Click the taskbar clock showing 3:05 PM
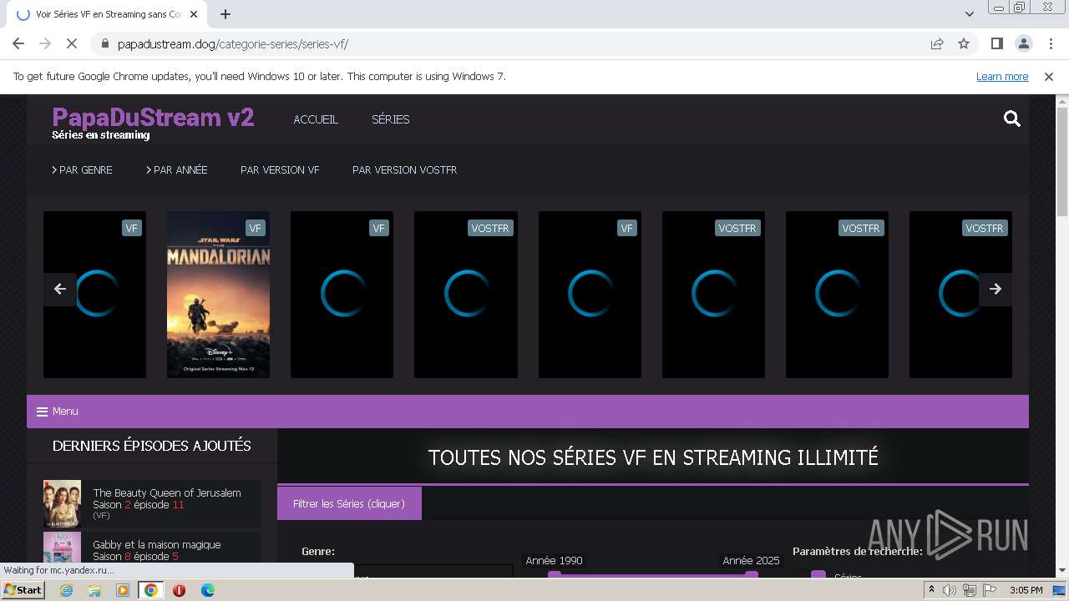The image size is (1069, 601). pos(1026,590)
